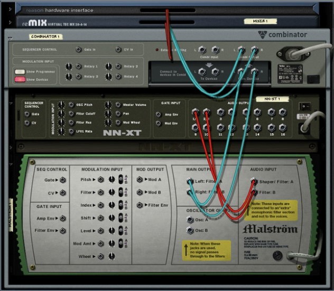
Task: Expand the reMix mixer device
Action: click(x=10, y=22)
